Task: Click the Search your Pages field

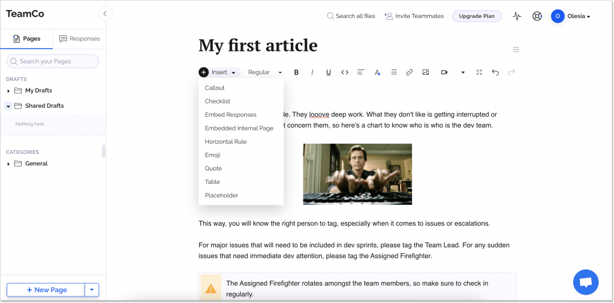Action: 53,62
